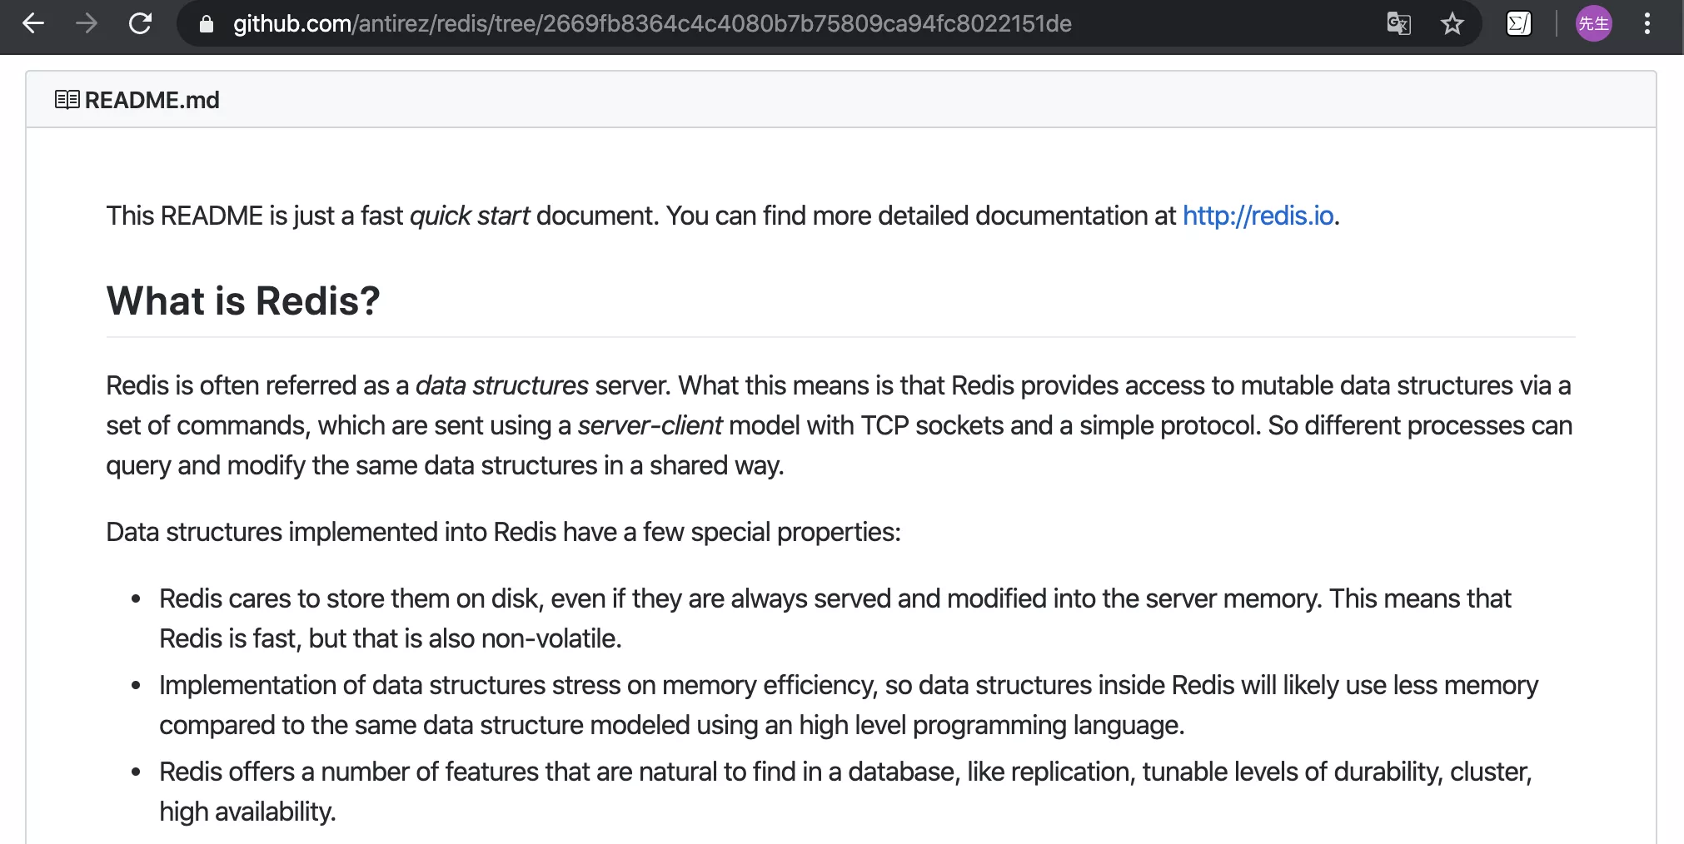Image resolution: width=1684 pixels, height=844 pixels.
Task: Click the README book icon
Action: [67, 100]
